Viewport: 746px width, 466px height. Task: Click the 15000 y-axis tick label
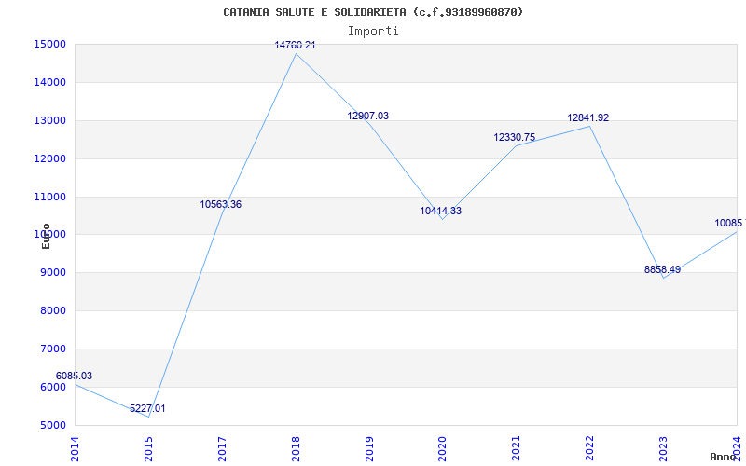(49, 44)
